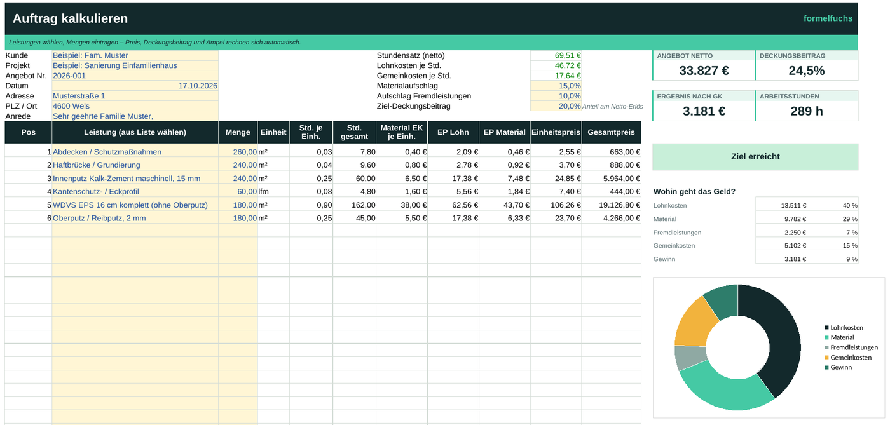The width and height of the screenshot is (890, 425).
Task: Select the 'Material EK je Einh.' column header
Action: [x=402, y=132]
